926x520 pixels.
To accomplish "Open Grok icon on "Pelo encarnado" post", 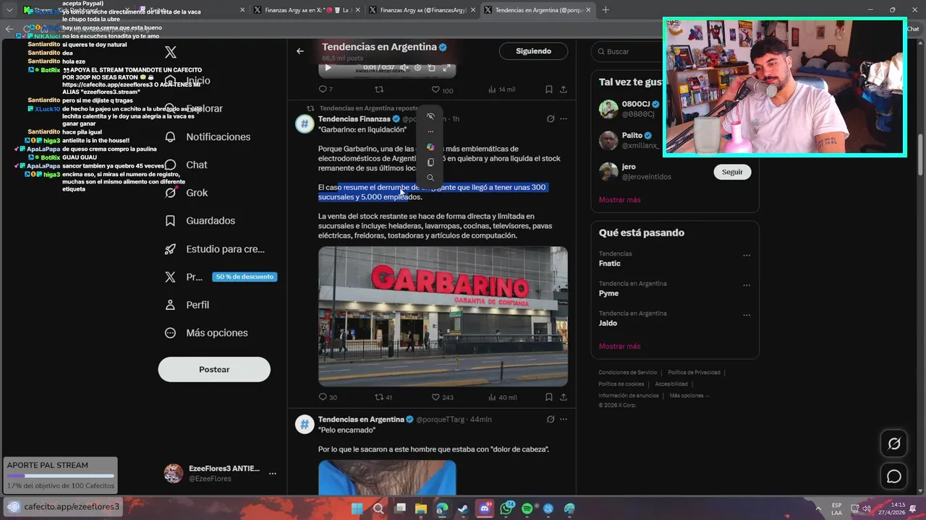I will tap(551, 419).
